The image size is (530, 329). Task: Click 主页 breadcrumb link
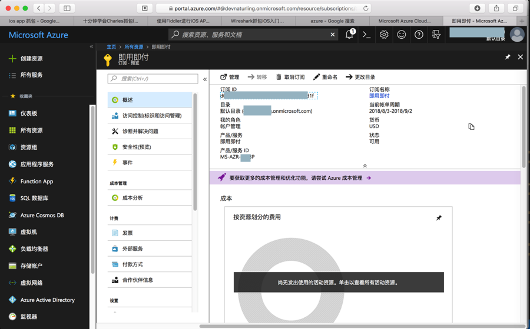pyautogui.click(x=111, y=47)
